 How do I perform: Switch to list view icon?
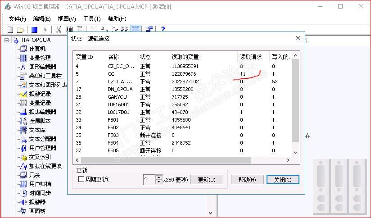[x=114, y=29]
